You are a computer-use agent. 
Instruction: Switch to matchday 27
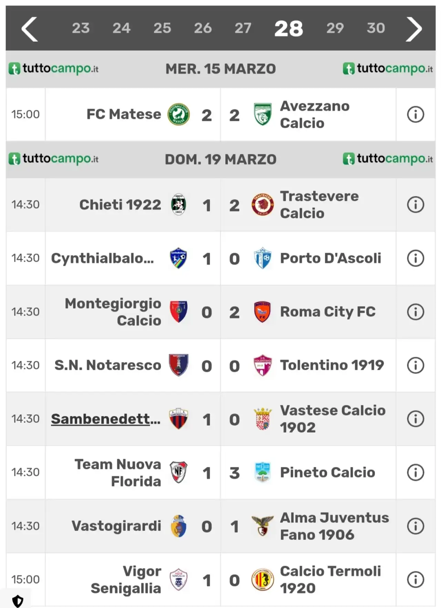(243, 28)
